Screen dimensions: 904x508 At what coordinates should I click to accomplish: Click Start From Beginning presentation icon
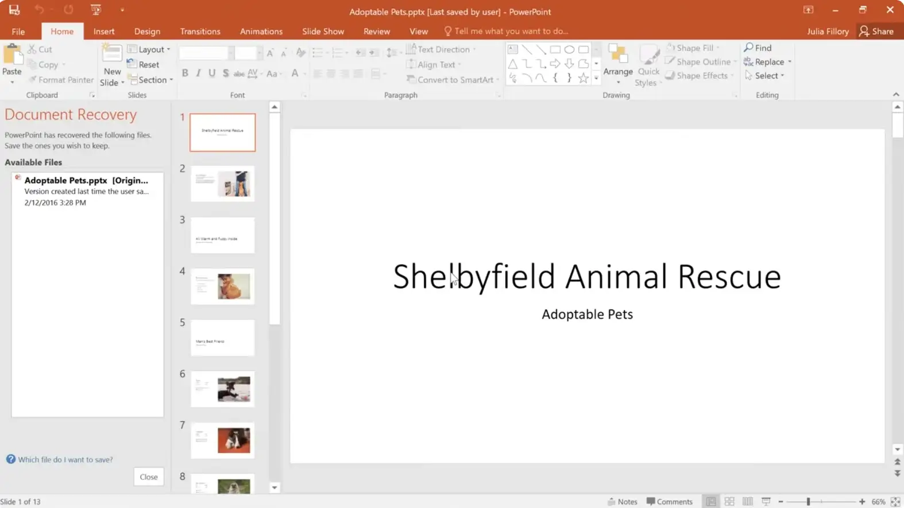click(x=95, y=10)
